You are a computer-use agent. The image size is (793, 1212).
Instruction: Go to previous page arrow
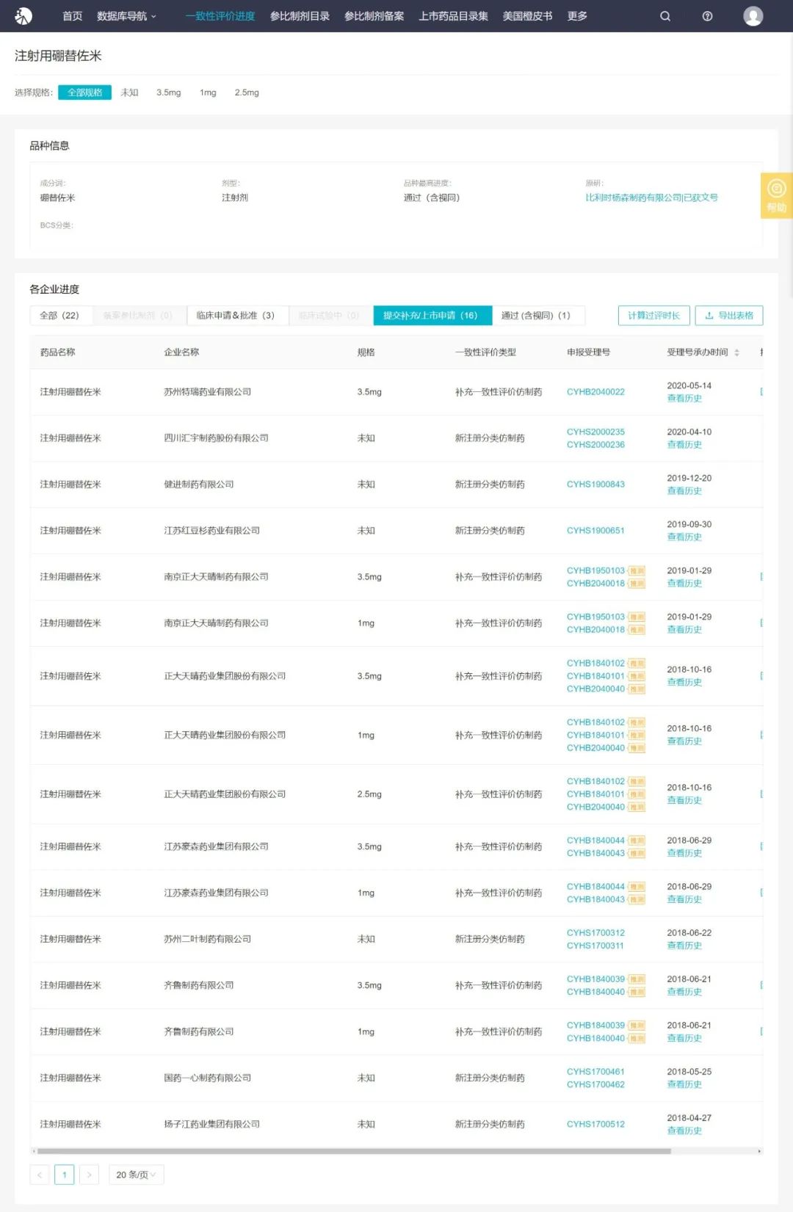click(x=40, y=1175)
